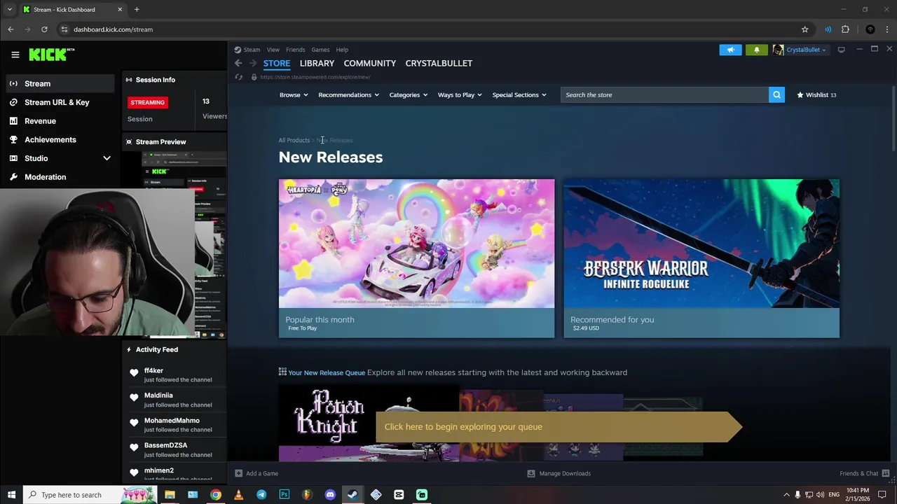Image resolution: width=897 pixels, height=504 pixels.
Task: Open the Special Sections dropdown
Action: click(x=519, y=94)
